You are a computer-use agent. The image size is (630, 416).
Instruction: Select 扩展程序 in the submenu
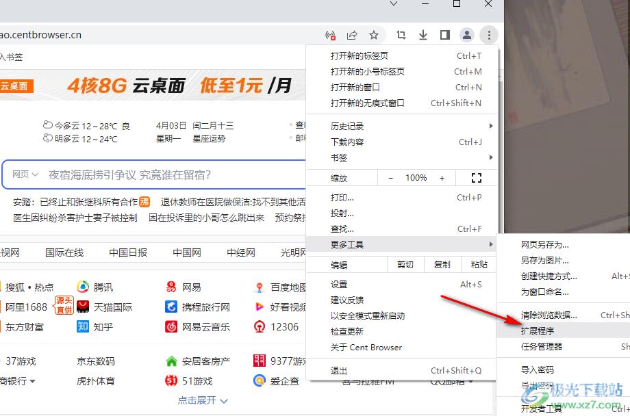(538, 331)
